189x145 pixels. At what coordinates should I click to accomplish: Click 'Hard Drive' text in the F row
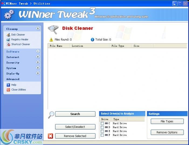click(120, 135)
